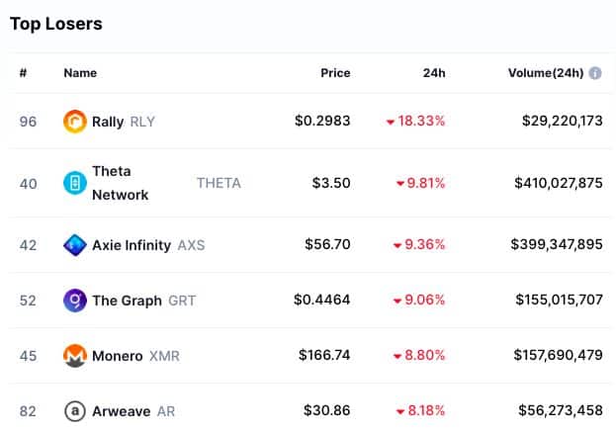Viewport: 616px width, 433px height.
Task: Sort table by Price column header
Action: (x=335, y=73)
